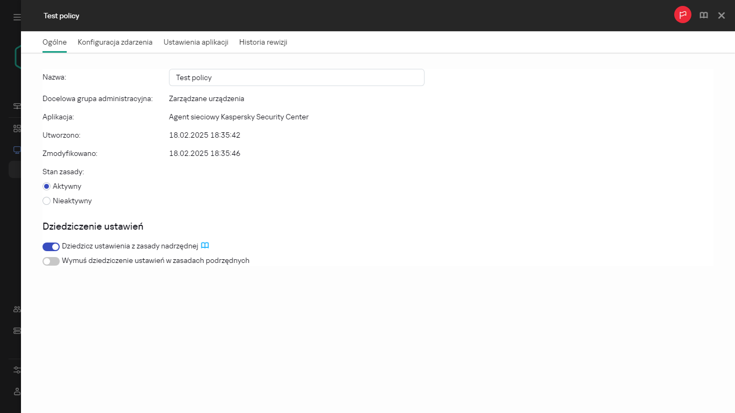Click the sliders settings icon in left sidebar
Screen dimensions: 735x413
point(17,370)
